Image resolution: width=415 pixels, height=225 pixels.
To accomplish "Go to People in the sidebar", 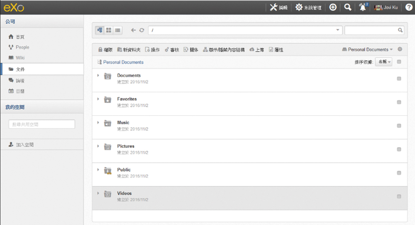I will pyautogui.click(x=22, y=47).
